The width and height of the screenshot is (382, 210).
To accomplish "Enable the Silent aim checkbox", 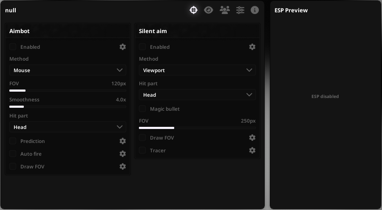I will [x=142, y=47].
